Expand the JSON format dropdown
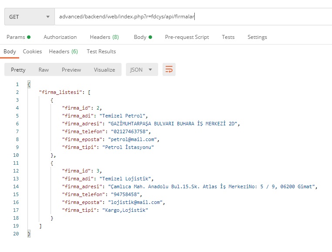Image resolution: width=332 pixels, height=252 pixels. coord(142,69)
